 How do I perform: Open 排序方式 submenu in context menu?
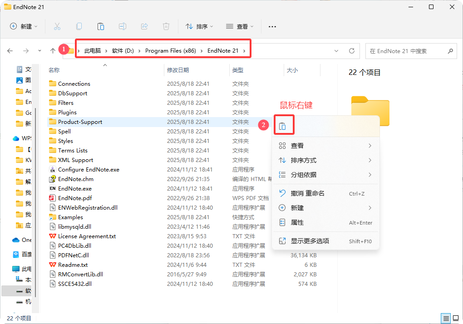point(325,160)
